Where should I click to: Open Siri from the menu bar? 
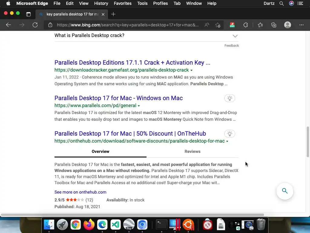coord(292,3)
